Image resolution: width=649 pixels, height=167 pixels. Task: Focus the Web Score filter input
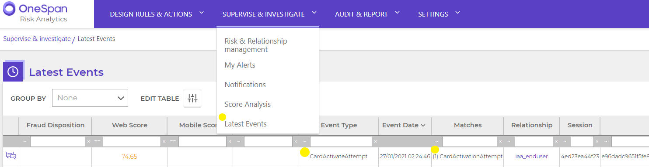(132, 142)
